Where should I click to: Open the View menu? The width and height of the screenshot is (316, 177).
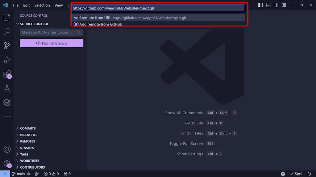59,5
